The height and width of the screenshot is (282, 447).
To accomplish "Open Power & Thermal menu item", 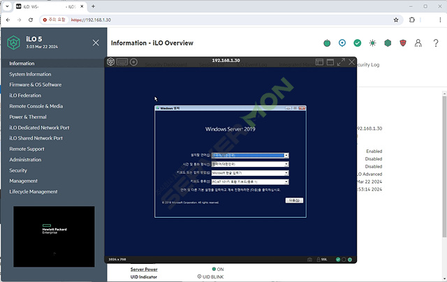I will coord(28,117).
